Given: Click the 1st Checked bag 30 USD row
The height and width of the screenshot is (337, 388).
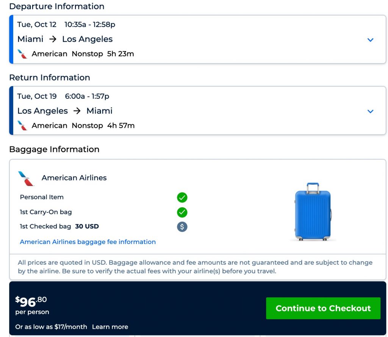Looking at the screenshot, I should (x=59, y=227).
